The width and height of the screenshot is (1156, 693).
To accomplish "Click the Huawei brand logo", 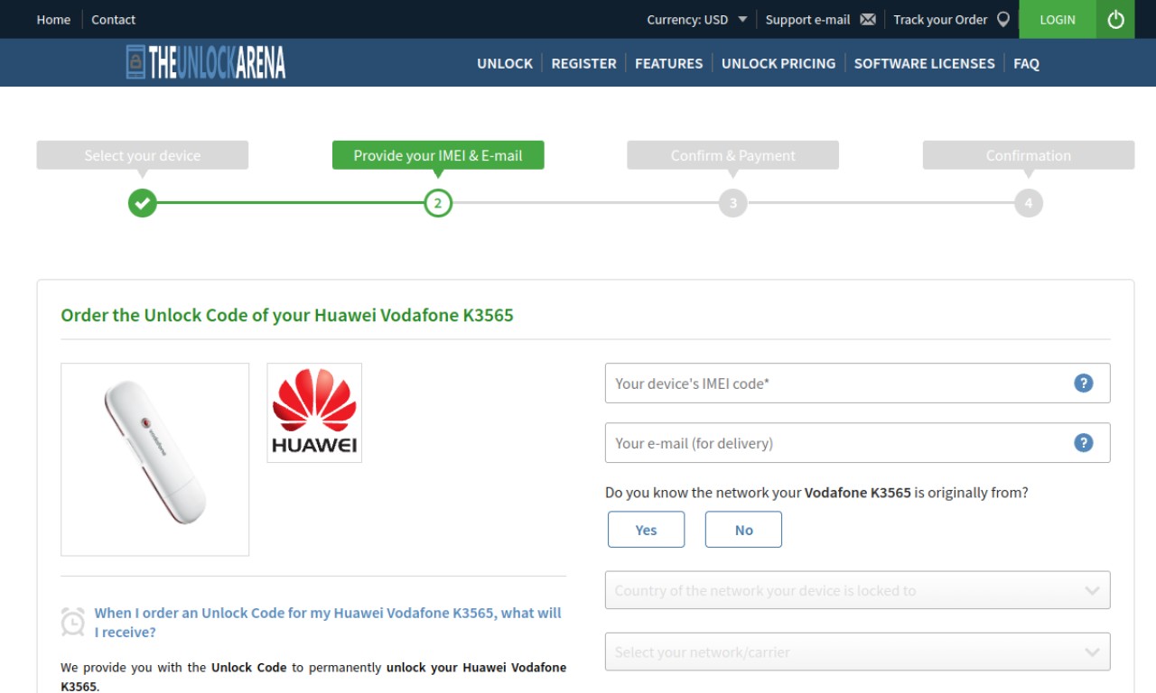I will pos(314,412).
